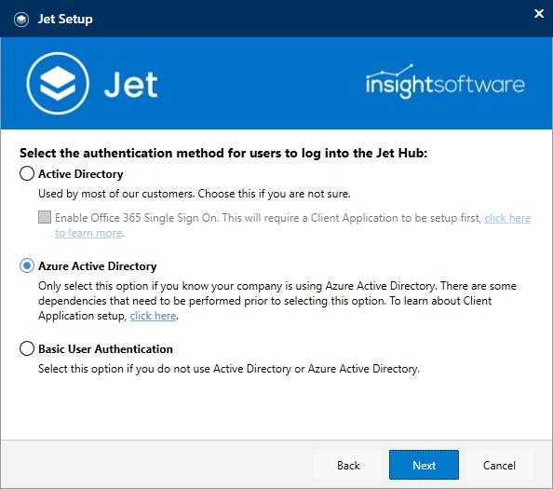
Task: Select the Azure Active Directory option
Action: pos(27,265)
